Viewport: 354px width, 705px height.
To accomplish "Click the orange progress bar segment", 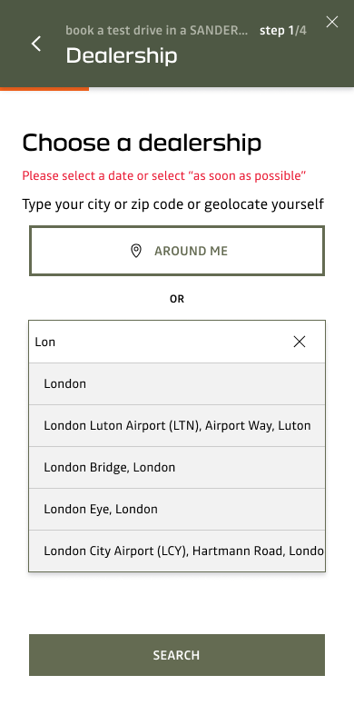I will coord(44,89).
